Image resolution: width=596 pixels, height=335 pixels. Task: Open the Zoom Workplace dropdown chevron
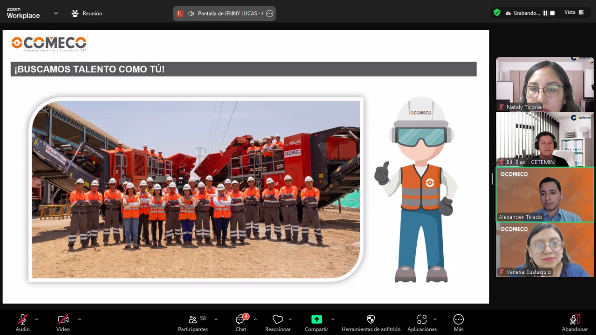[x=56, y=14]
